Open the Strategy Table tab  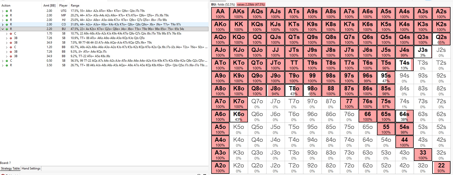coord(10,168)
